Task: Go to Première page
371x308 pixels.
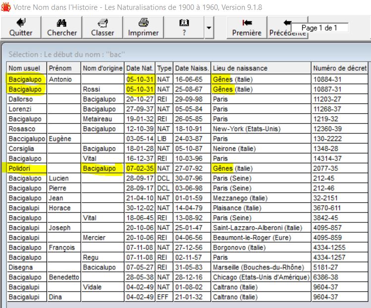Action: (247, 27)
